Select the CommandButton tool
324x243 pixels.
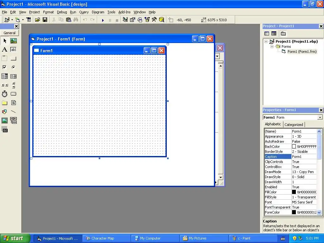tap(13, 58)
